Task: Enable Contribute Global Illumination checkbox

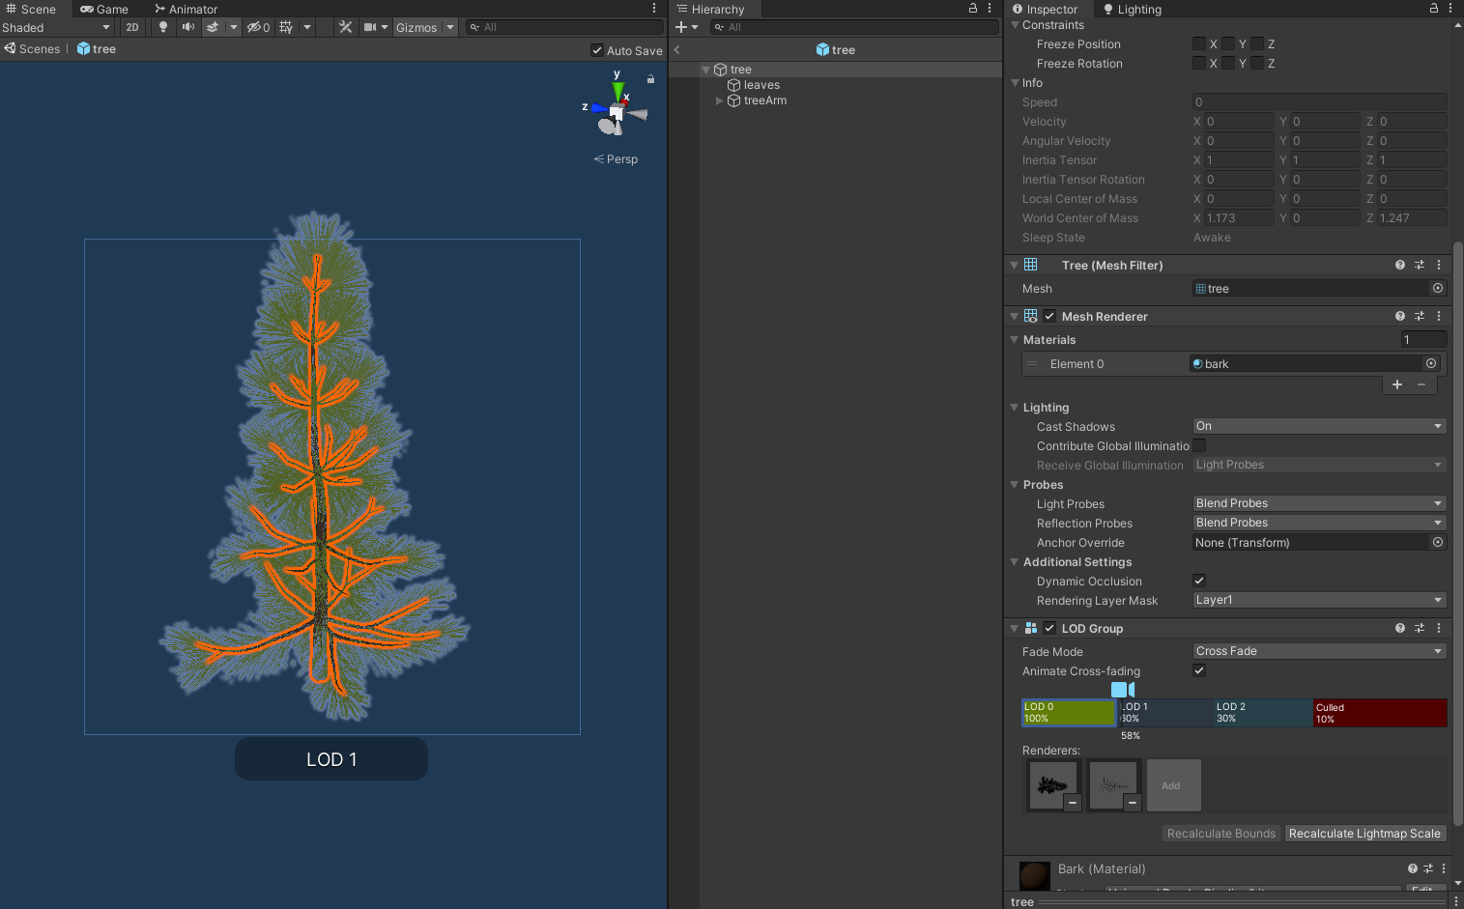Action: [x=1198, y=445]
